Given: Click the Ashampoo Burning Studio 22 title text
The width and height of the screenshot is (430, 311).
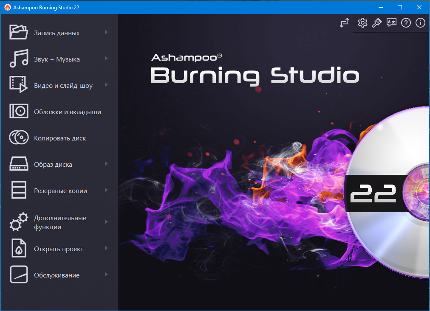Looking at the screenshot, I should (46, 8).
